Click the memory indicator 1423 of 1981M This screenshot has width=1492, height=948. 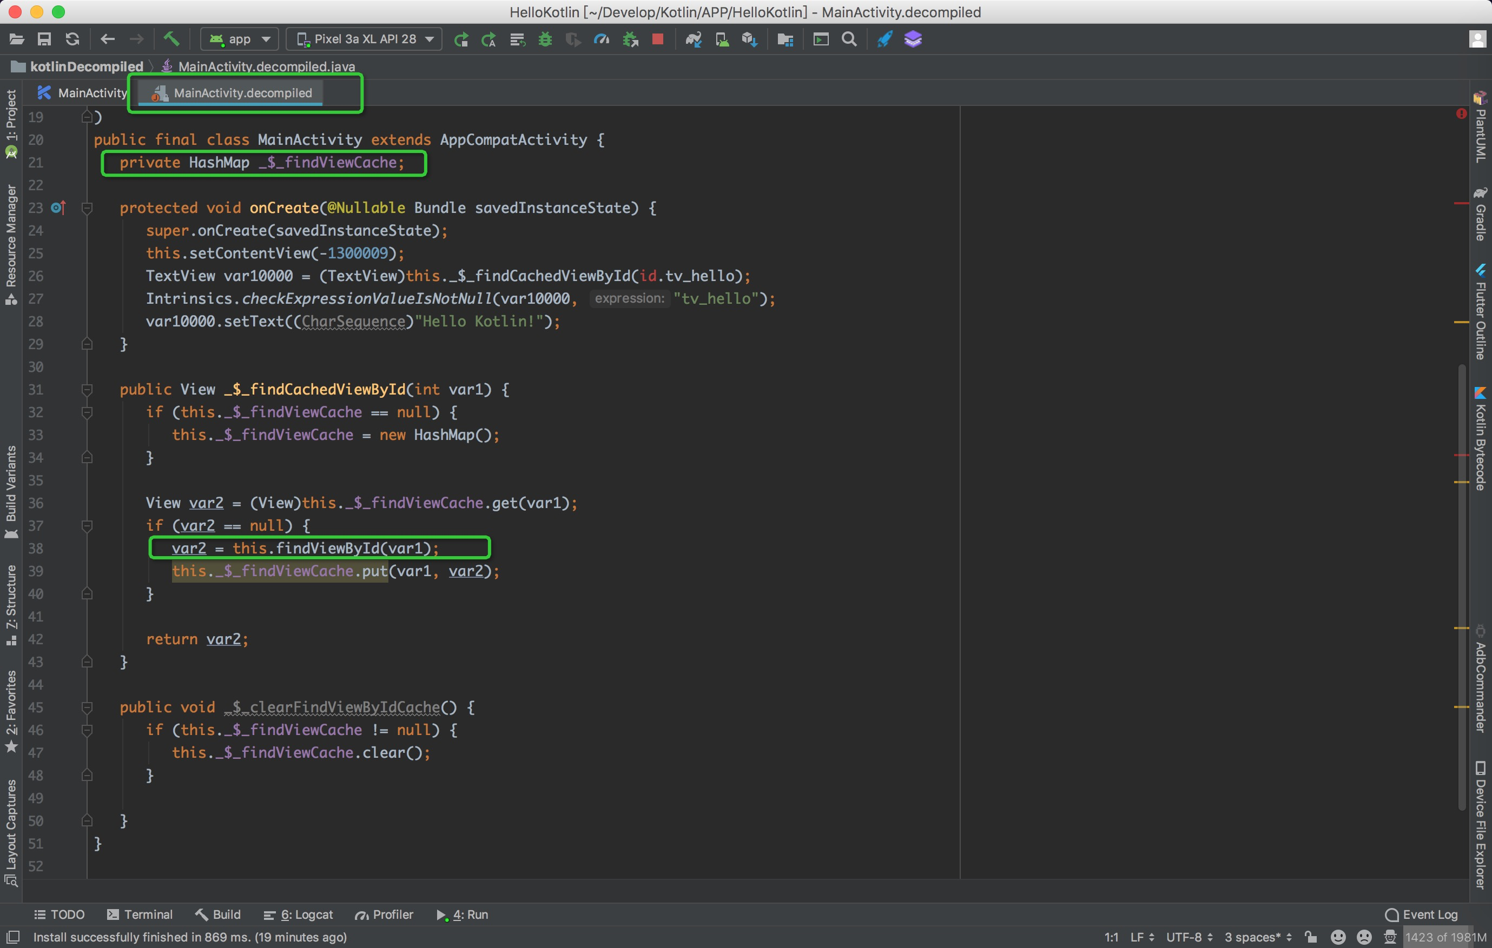click(1445, 938)
